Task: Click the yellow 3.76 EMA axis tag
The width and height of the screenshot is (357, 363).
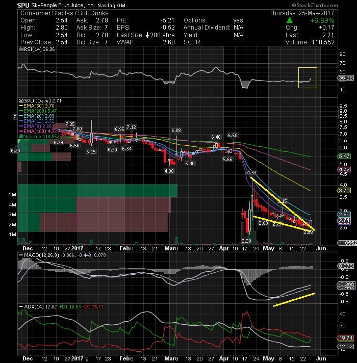Action: (344, 191)
